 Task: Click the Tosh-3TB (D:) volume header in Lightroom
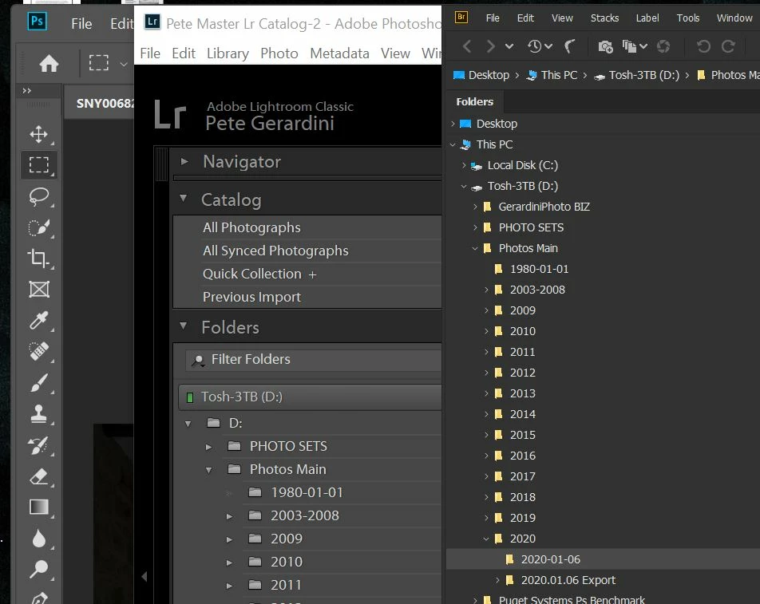tap(310, 397)
